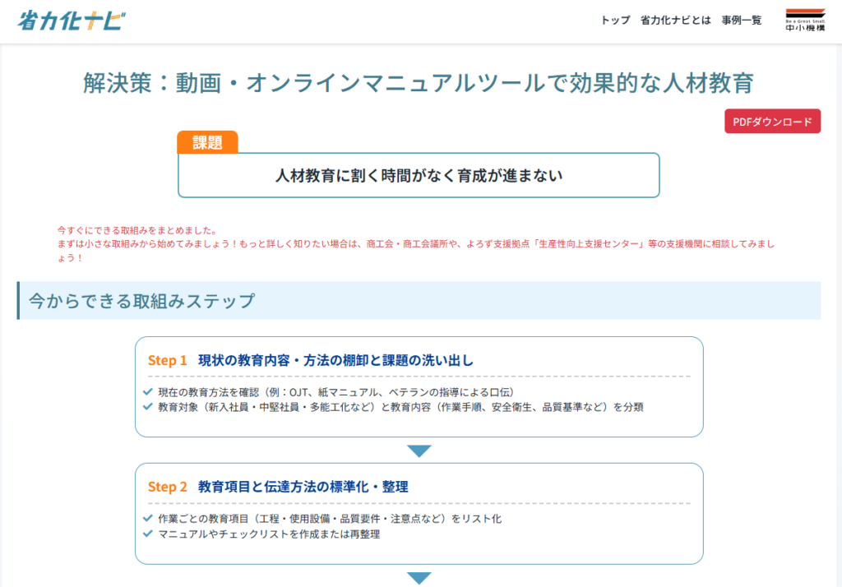Click the down arrow below Step 1
The width and height of the screenshot is (842, 587).
pos(419,451)
